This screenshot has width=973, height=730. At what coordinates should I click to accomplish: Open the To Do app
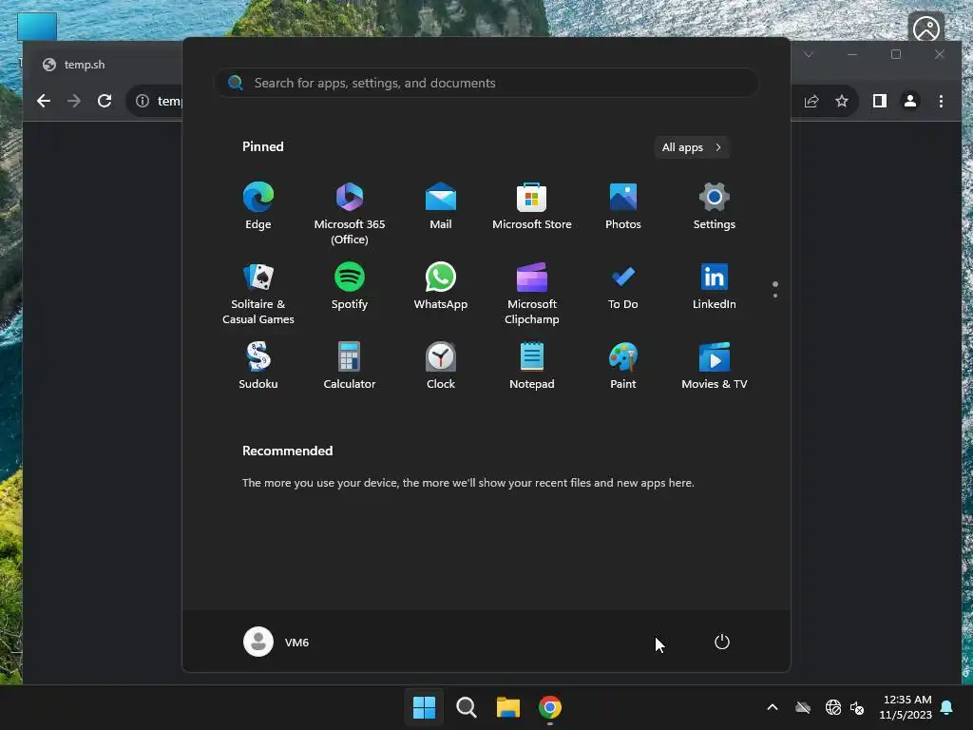tap(623, 286)
